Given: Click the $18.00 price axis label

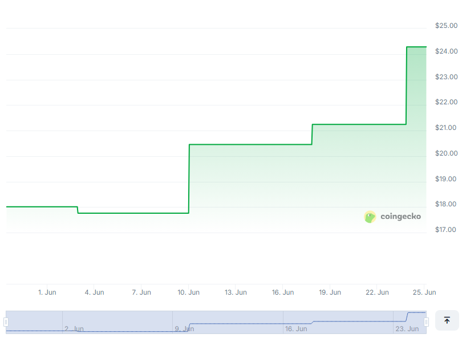Looking at the screenshot, I should [x=445, y=204].
